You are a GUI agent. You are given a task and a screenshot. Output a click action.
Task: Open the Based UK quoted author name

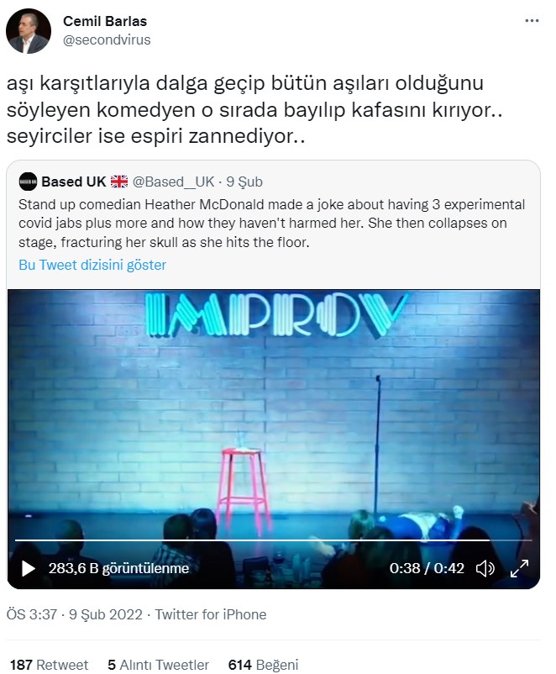pos(73,182)
